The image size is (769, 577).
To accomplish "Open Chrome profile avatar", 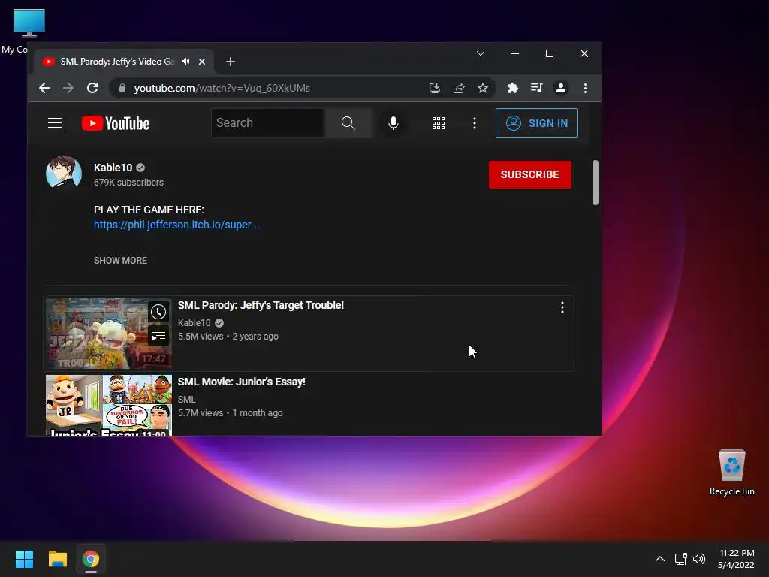I will click(560, 89).
